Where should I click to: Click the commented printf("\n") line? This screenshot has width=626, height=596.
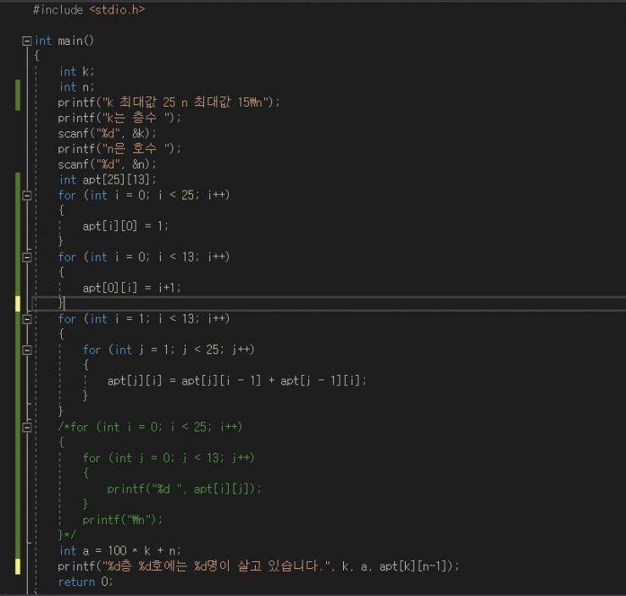pos(123,520)
